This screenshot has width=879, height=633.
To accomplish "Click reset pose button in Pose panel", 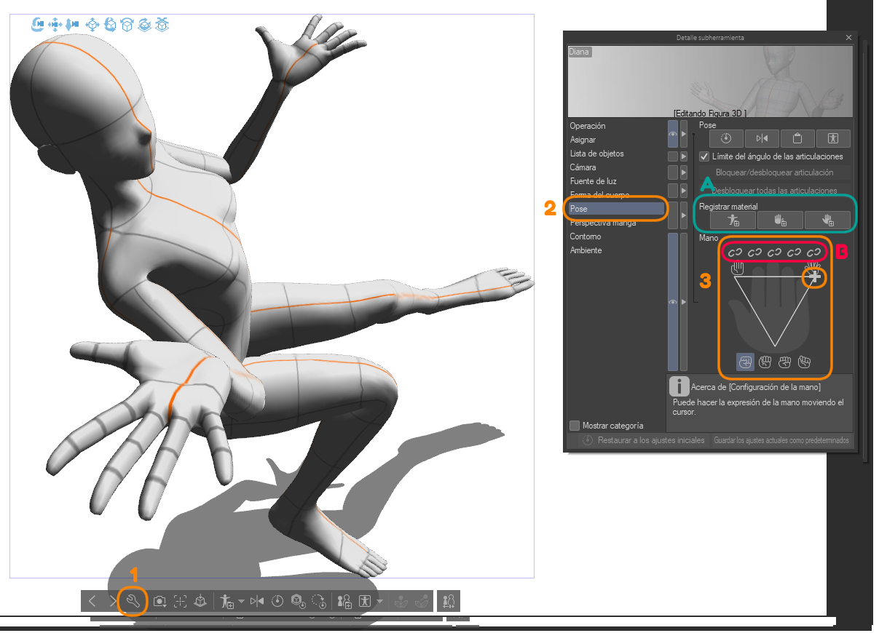I will (x=725, y=138).
